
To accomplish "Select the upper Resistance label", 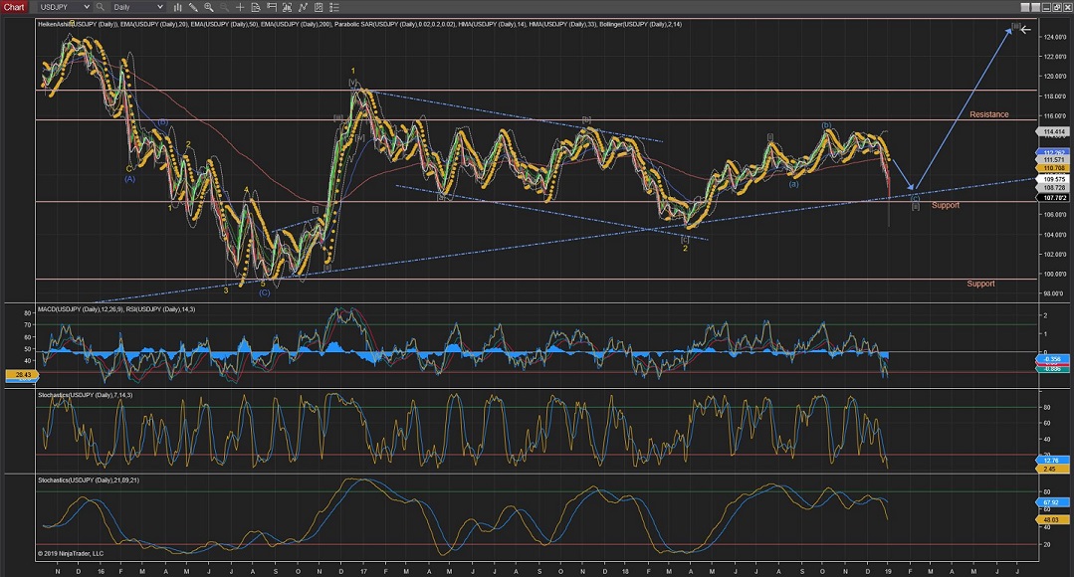I will (988, 114).
